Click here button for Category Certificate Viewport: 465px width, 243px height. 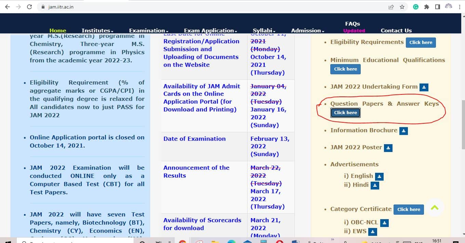coord(409,210)
